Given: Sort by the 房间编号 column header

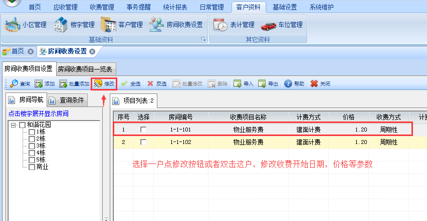Looking at the screenshot, I should click(x=181, y=117).
